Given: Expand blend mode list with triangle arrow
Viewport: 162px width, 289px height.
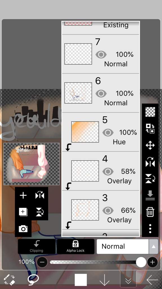Looking at the screenshot, I should pos(154,246).
